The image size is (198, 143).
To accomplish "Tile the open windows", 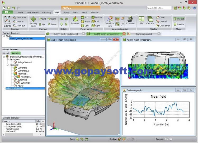I will [142, 20].
